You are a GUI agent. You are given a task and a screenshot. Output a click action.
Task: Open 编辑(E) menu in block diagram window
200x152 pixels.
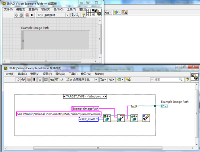click(22, 74)
